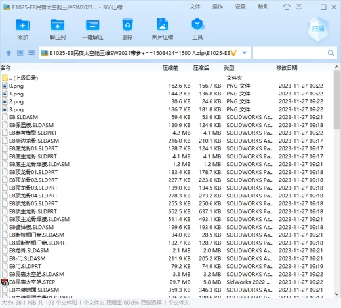Click the 一键解压 one-click extract icon
341x308 pixels.
pos(92,25)
